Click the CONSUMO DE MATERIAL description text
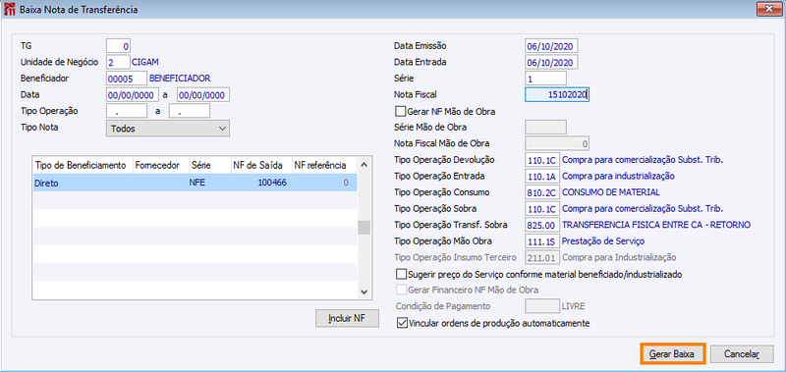 point(611,192)
